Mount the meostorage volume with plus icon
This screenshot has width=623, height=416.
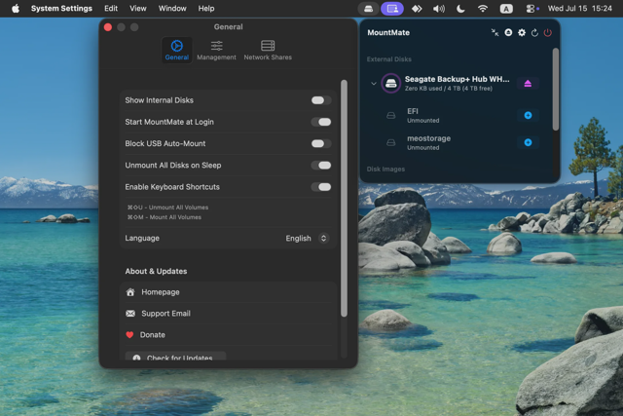pos(528,142)
